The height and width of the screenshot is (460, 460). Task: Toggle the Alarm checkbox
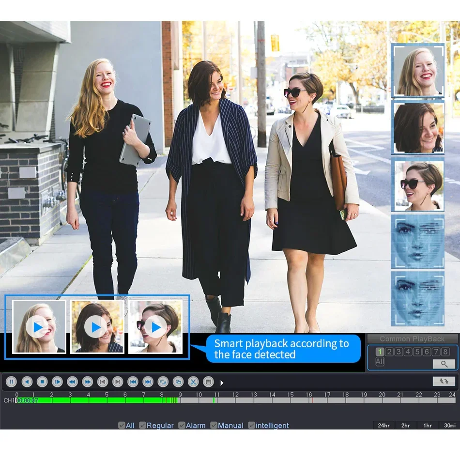pos(182,425)
